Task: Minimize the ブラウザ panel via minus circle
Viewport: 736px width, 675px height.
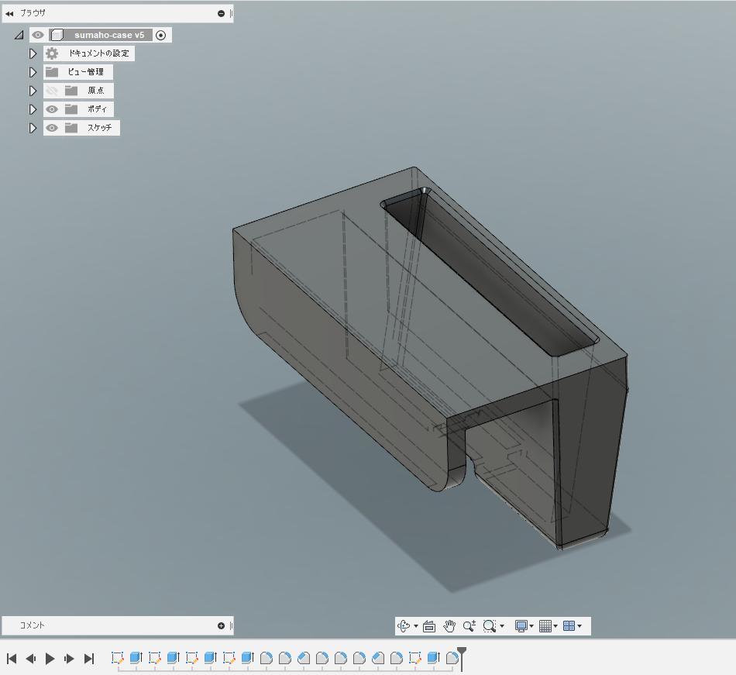Action: click(221, 14)
